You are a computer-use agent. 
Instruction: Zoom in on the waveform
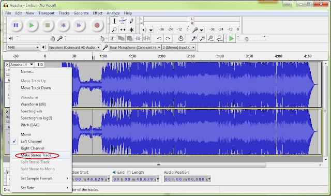[194, 38]
